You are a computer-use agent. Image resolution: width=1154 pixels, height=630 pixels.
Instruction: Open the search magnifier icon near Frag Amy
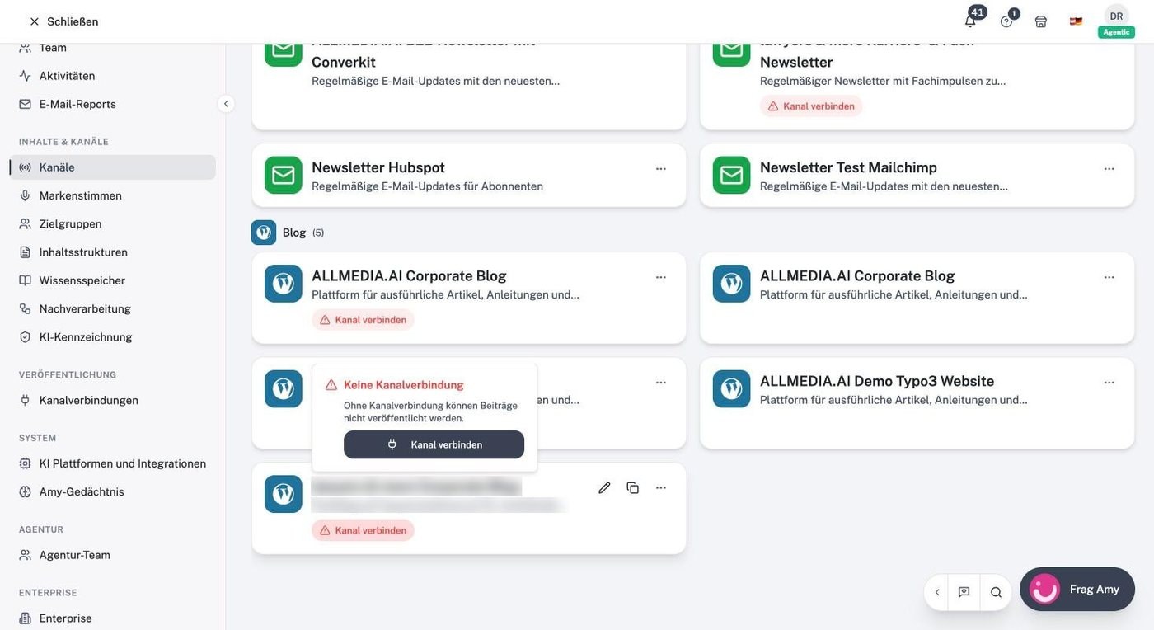tap(996, 592)
